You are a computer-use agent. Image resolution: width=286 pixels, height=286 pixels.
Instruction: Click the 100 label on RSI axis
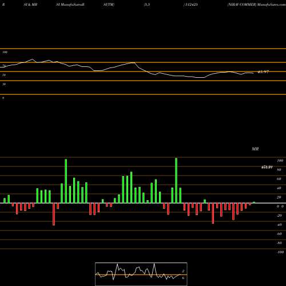(x=5, y=52)
